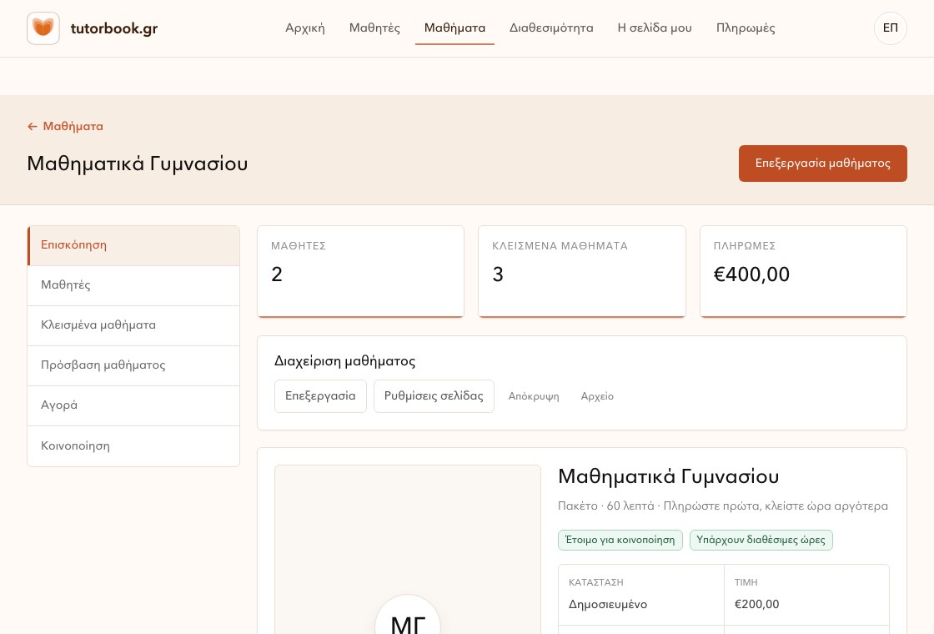Click the Δημοσιευμένο status value
The width and height of the screenshot is (934, 634).
point(608,604)
